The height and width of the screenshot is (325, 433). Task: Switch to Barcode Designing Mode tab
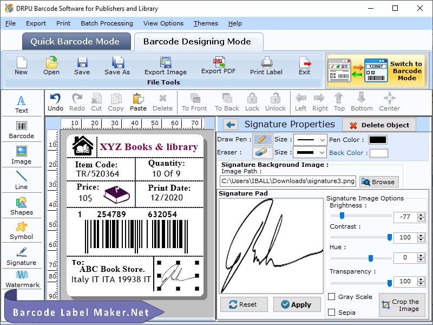(199, 42)
